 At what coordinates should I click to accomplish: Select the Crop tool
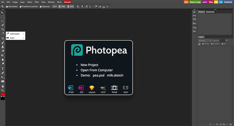click(2, 29)
